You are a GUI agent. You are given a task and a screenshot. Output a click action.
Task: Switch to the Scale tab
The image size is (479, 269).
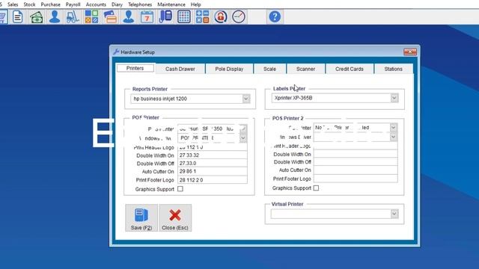(269, 69)
